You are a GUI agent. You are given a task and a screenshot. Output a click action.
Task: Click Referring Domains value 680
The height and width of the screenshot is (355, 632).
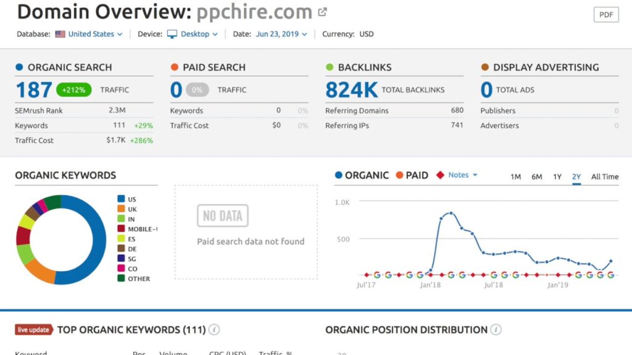pos(457,110)
